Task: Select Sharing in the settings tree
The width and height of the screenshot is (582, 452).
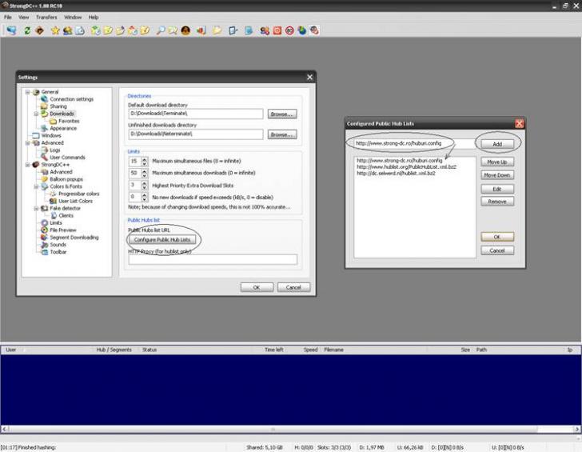Action: (58, 106)
